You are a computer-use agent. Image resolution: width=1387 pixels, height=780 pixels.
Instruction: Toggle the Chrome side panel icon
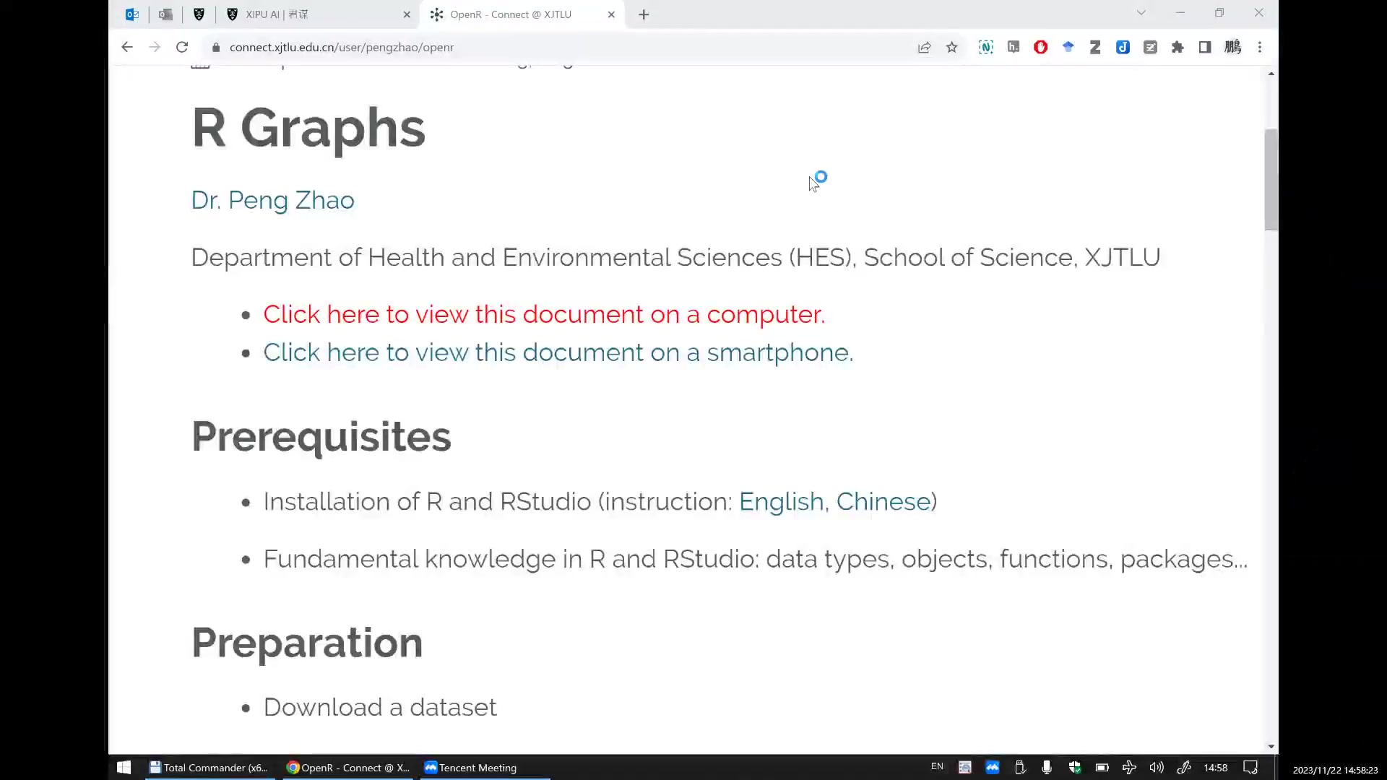[x=1205, y=48]
